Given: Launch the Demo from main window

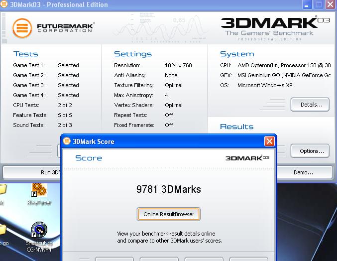Looking at the screenshot, I should (305, 172).
